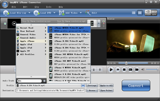Click the Browse button
160x101 pixels.
tap(92, 90)
